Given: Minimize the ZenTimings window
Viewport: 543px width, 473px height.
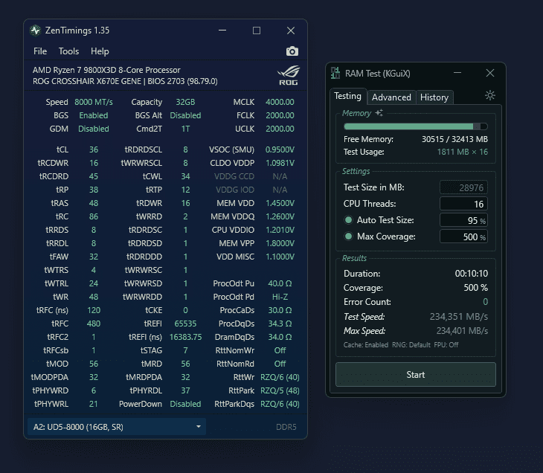Looking at the screenshot, I should point(222,30).
